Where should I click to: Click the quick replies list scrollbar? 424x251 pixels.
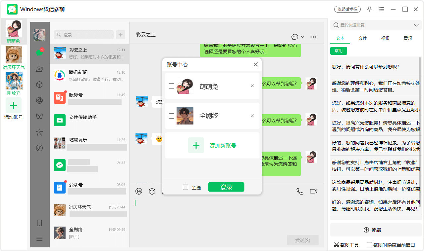coord(420,132)
